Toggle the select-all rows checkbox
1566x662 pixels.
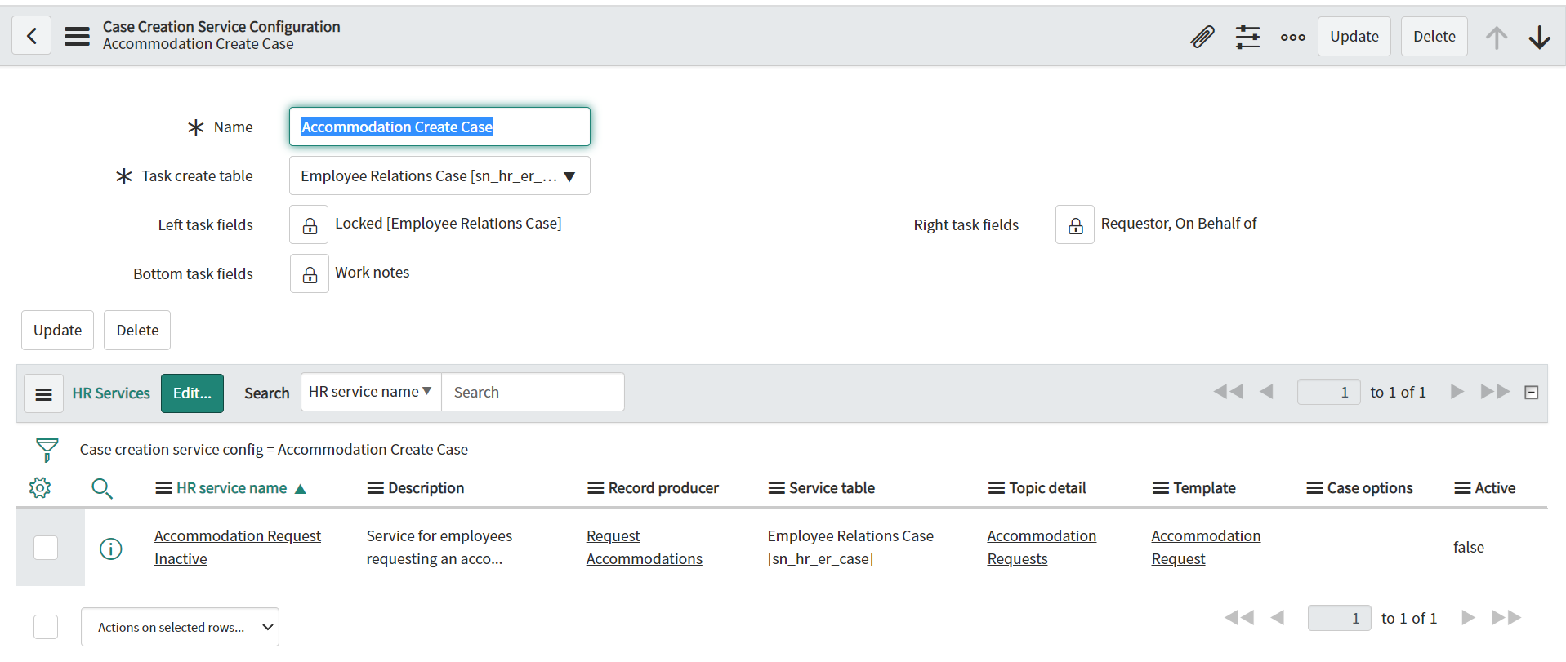[x=46, y=627]
